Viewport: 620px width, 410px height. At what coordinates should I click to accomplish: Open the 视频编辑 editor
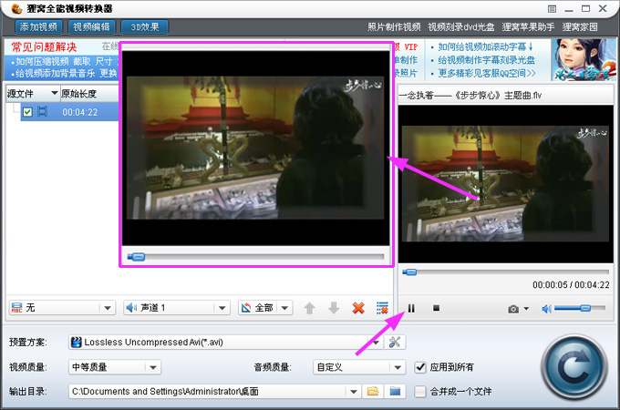92,26
